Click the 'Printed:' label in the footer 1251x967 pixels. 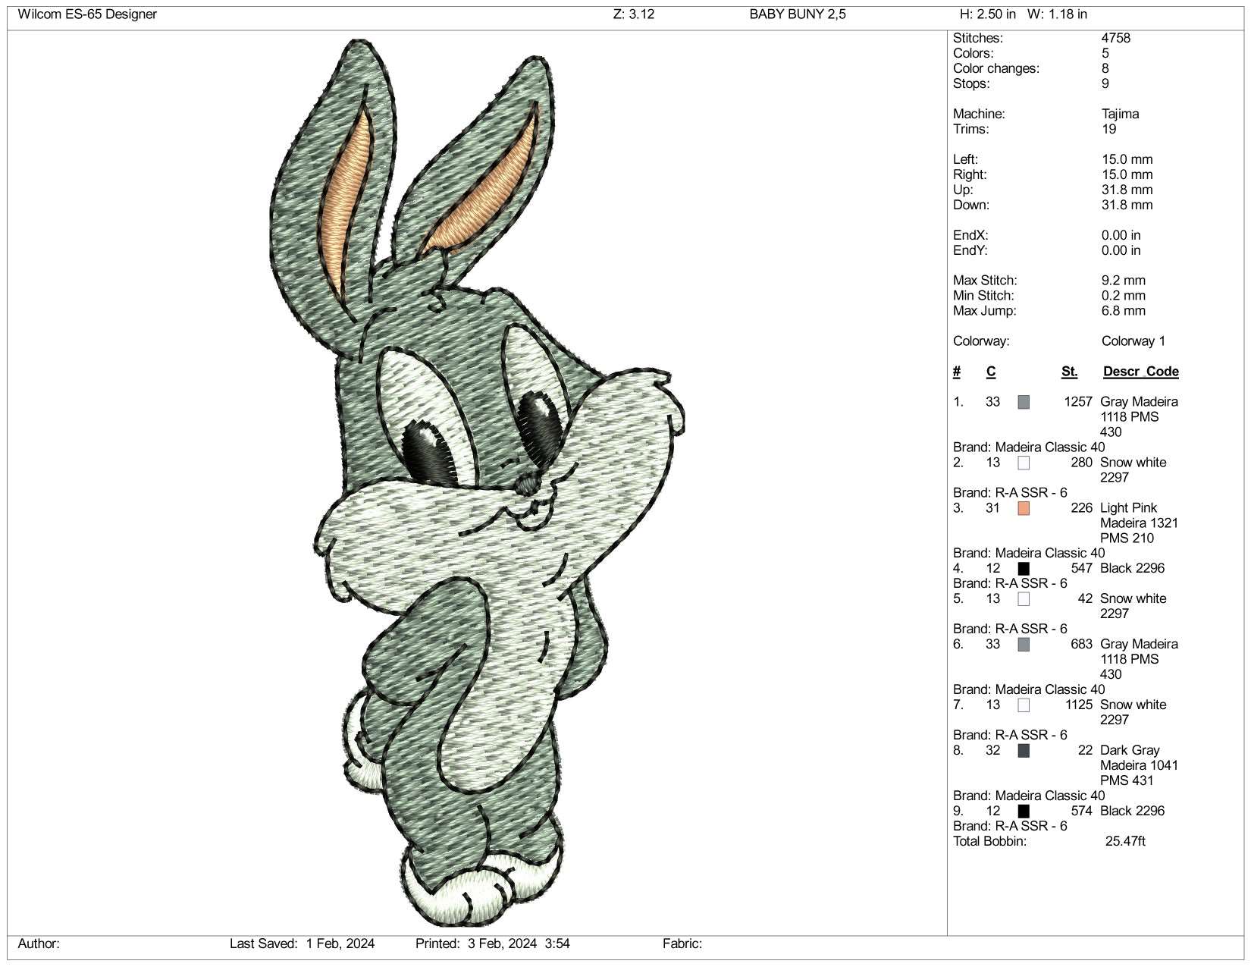point(437,944)
